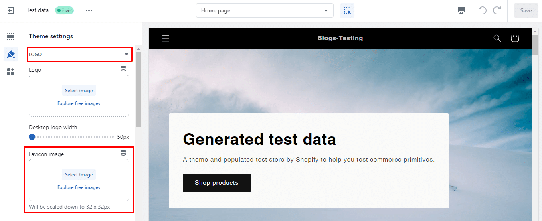
Task: Connect dynamic source for Favicon image
Action: click(x=123, y=153)
